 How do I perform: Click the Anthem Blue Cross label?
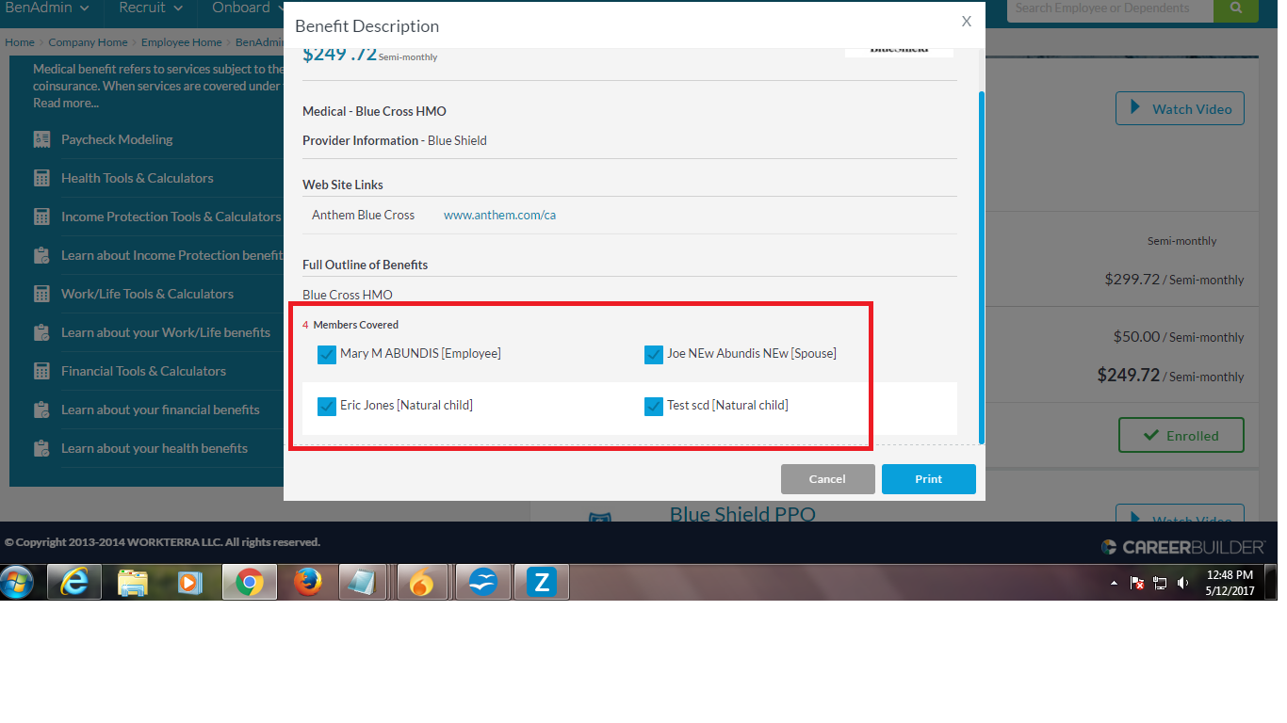coord(363,215)
